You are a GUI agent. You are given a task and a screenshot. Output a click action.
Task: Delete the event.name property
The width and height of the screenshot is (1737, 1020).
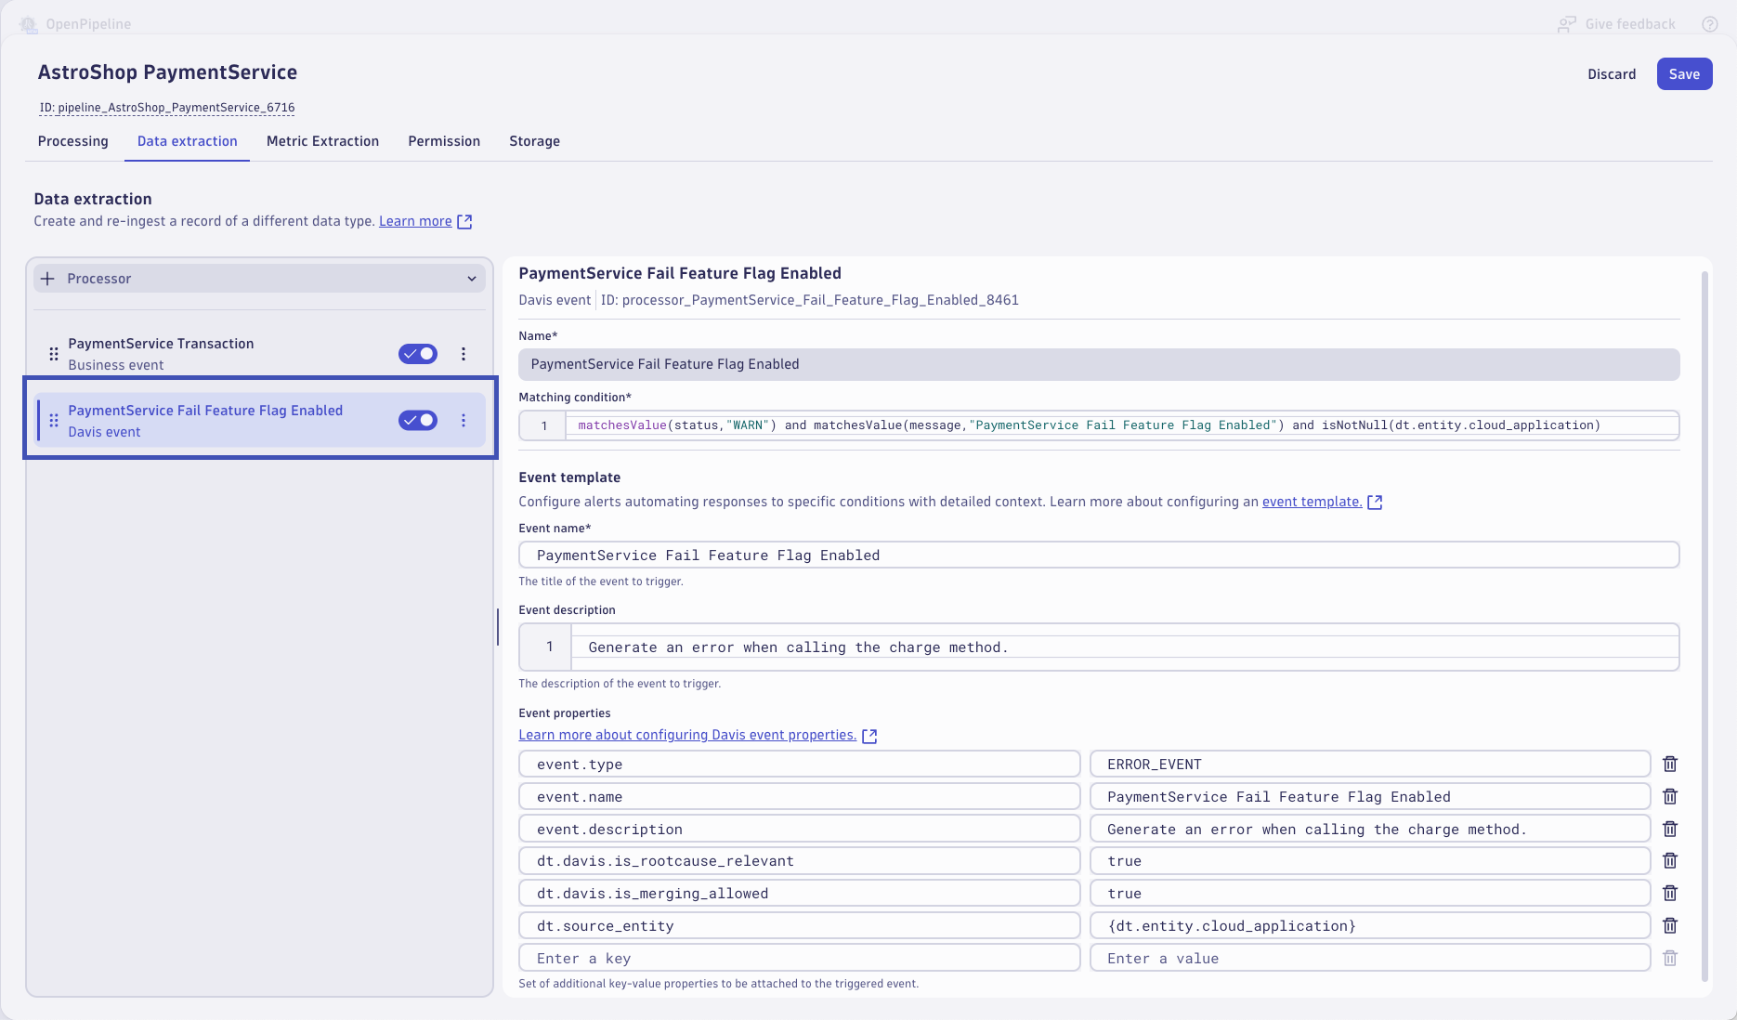(1670, 796)
